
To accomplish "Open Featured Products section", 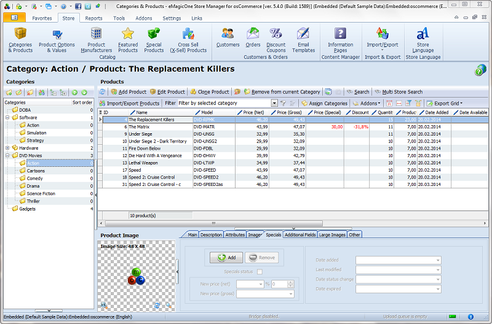I will [128, 40].
